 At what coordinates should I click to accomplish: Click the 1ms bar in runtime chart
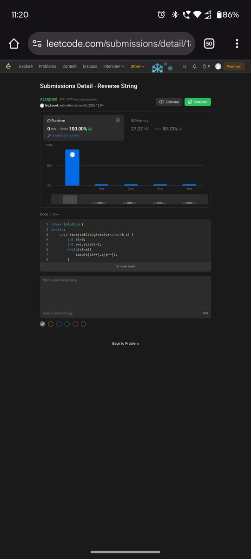[101, 185]
